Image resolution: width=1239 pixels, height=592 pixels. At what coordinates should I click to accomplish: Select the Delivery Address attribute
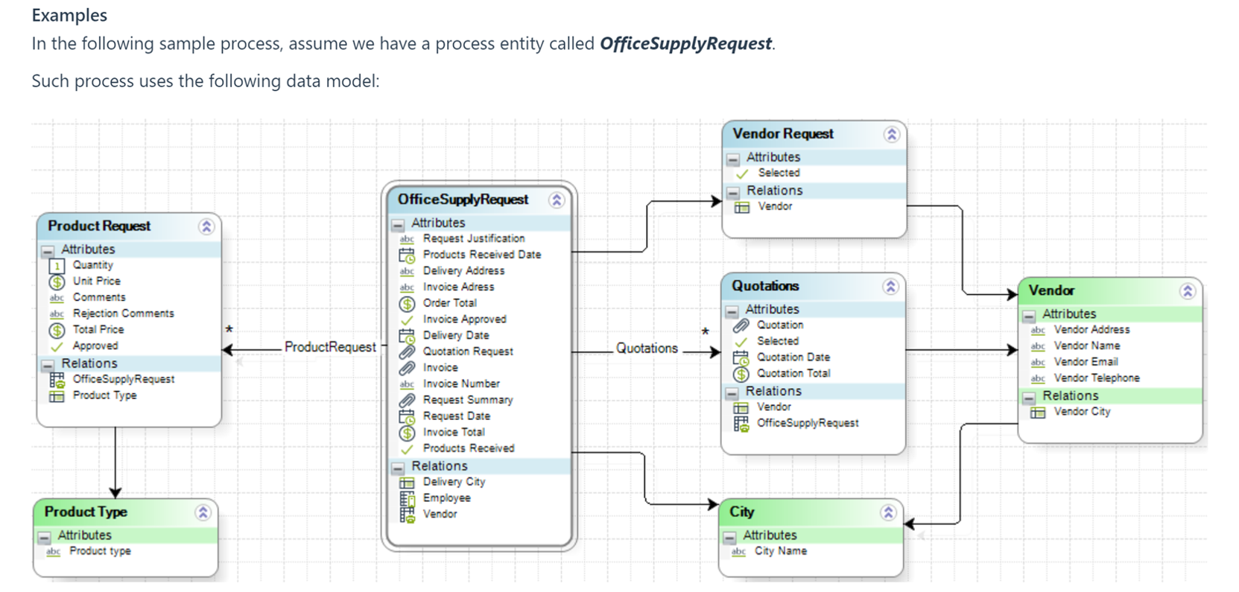[463, 271]
